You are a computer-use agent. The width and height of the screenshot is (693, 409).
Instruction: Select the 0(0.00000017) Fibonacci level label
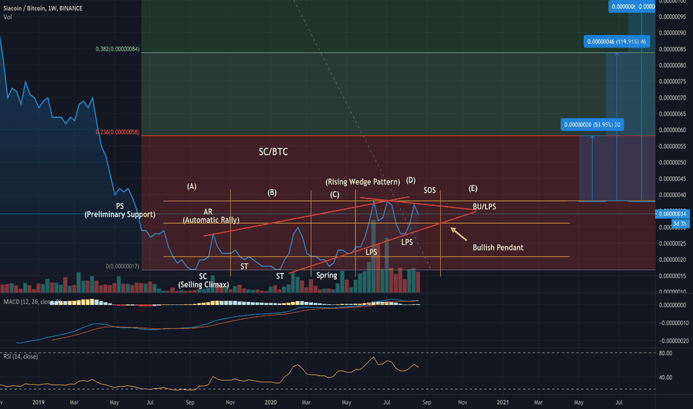(x=123, y=266)
